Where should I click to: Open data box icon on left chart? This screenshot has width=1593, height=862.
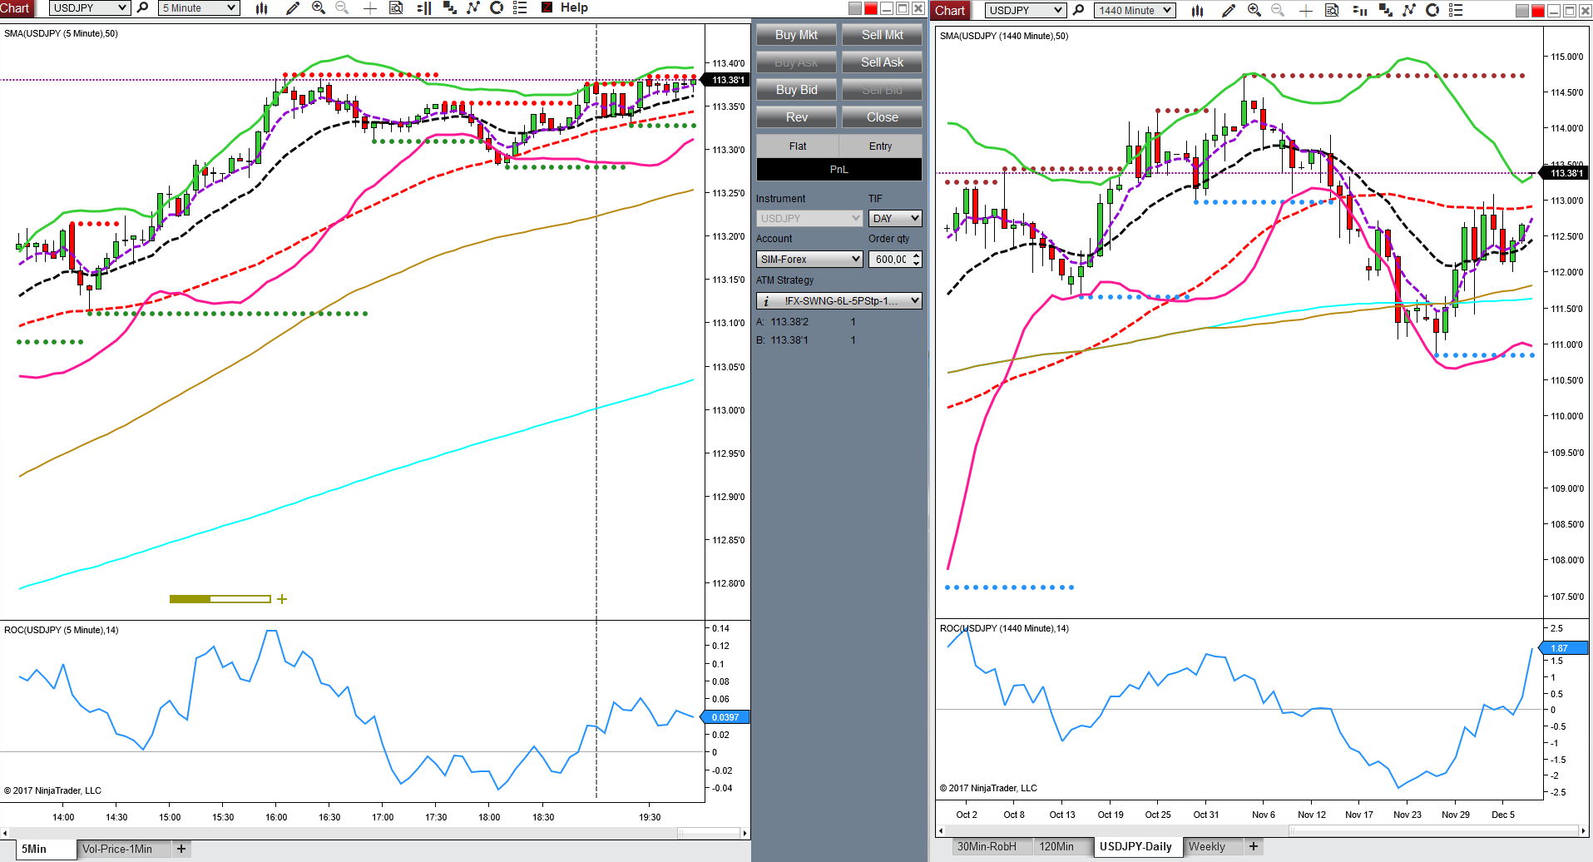(x=396, y=8)
